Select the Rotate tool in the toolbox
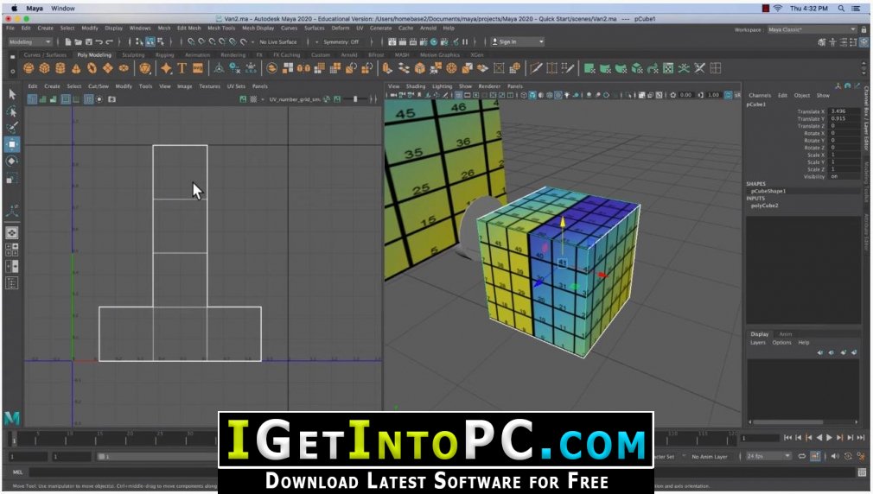 12,161
